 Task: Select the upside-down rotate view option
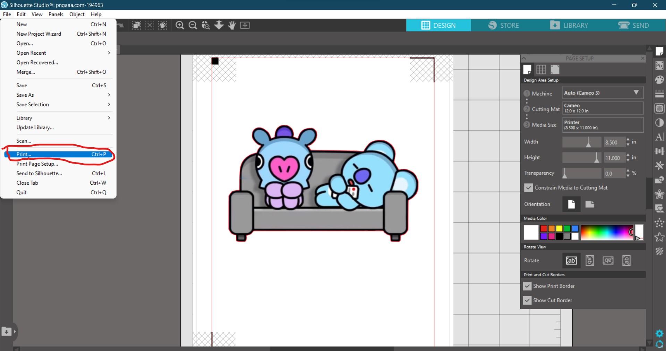pyautogui.click(x=608, y=260)
